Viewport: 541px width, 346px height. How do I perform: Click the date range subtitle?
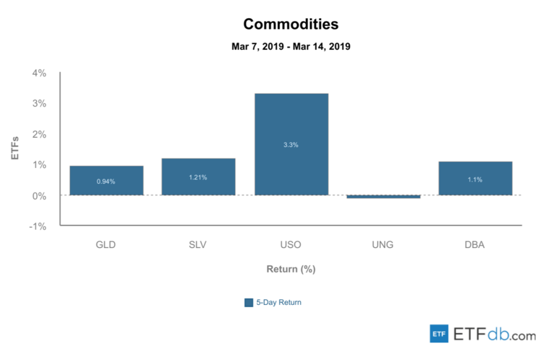pos(291,47)
